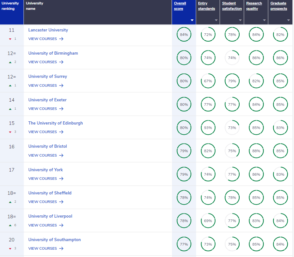
Task: Click Edinburgh's red down-rank arrow
Action: pyautogui.click(x=10, y=132)
